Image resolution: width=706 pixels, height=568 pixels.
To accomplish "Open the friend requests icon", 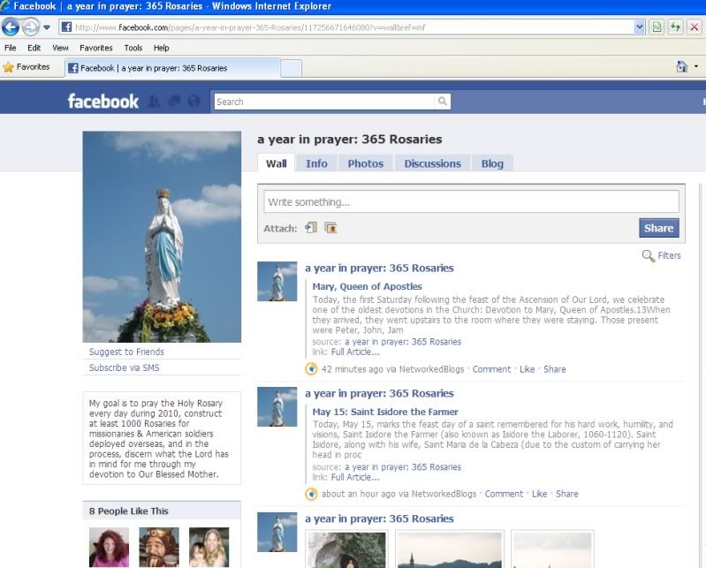I will (154, 102).
